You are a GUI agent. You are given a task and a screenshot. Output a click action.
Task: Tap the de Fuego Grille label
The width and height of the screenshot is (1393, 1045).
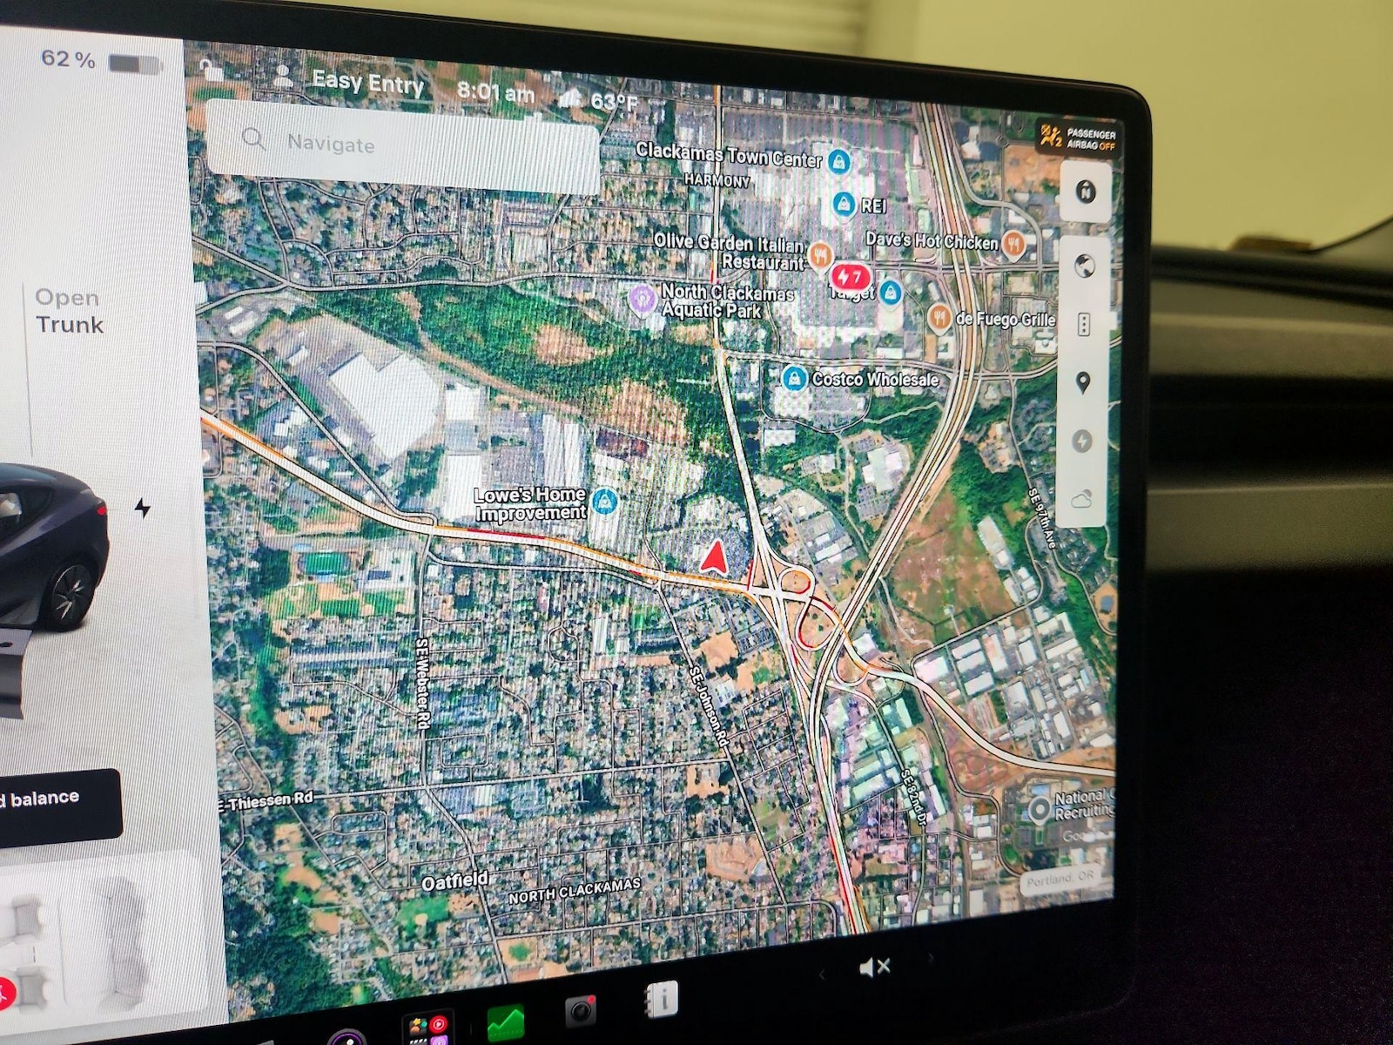1006,320
